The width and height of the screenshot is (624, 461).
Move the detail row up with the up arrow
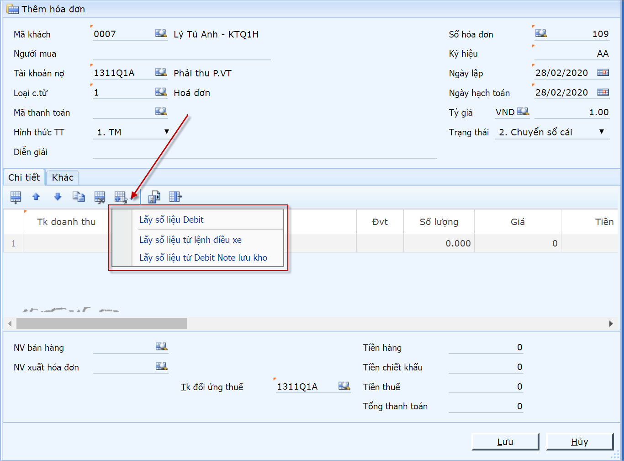click(36, 197)
